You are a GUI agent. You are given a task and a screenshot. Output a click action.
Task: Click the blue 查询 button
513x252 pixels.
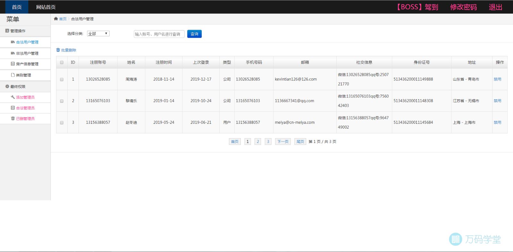pos(194,34)
